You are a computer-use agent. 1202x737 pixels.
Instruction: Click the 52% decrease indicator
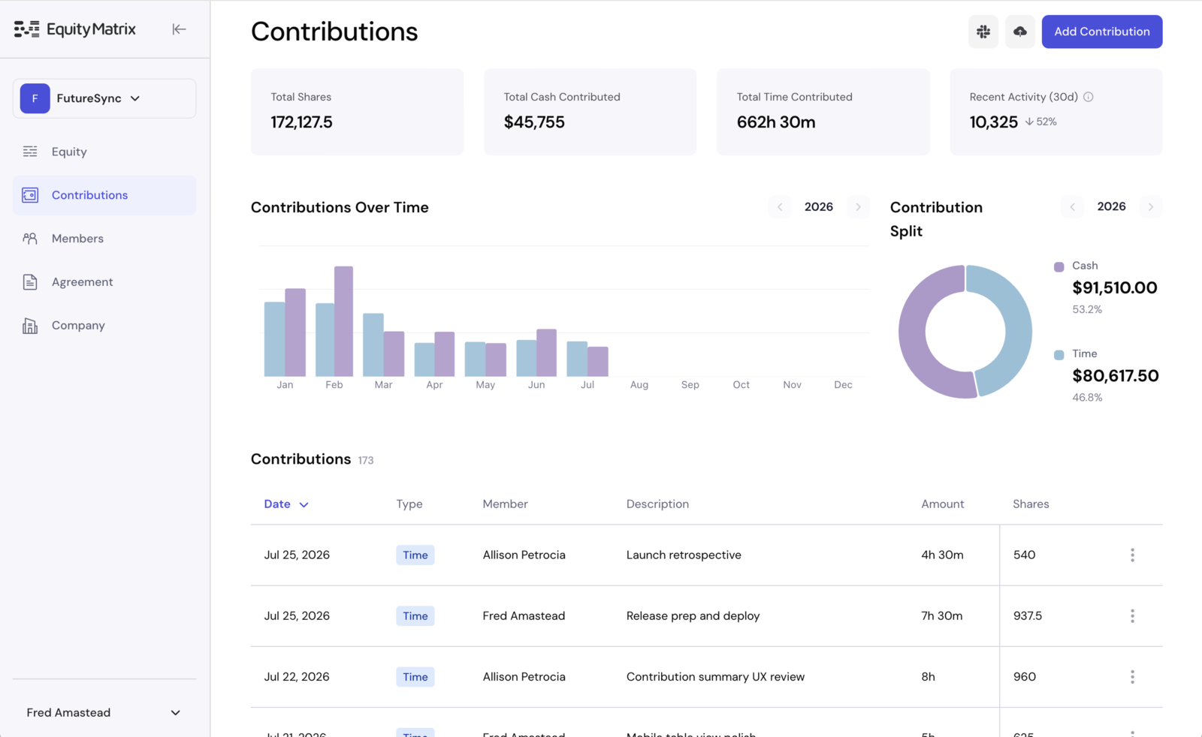tap(1041, 122)
